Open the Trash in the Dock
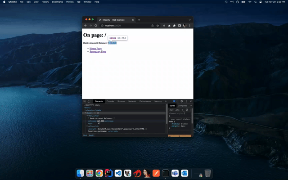The height and width of the screenshot is (180, 288). pos(208,173)
